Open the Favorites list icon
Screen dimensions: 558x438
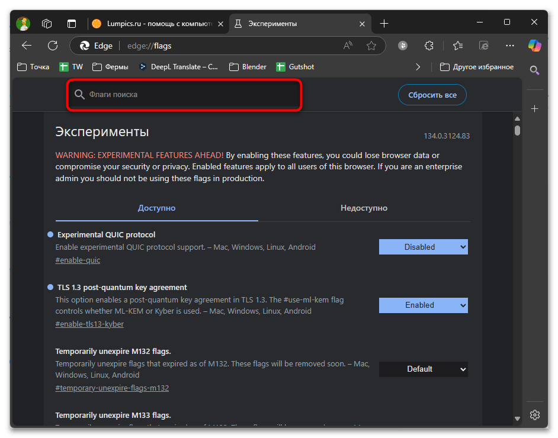point(457,46)
